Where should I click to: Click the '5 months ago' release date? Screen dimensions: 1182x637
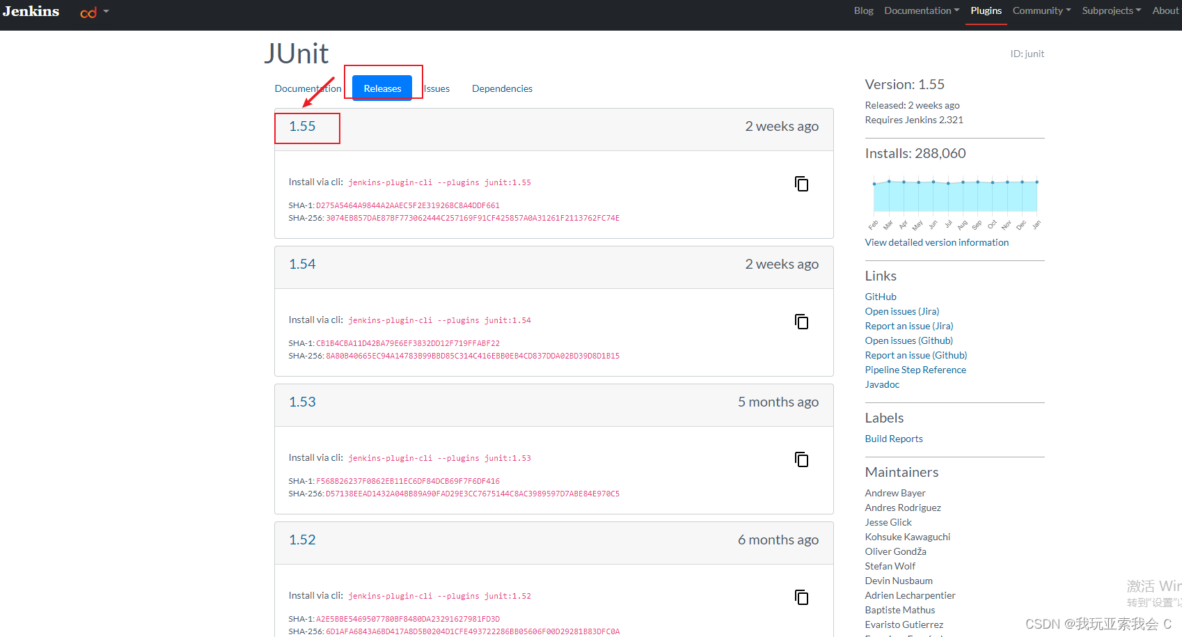click(x=778, y=402)
